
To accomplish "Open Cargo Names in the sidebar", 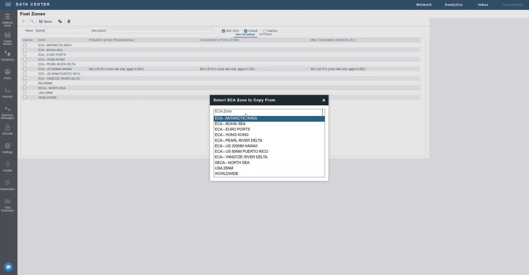I will point(7,38).
